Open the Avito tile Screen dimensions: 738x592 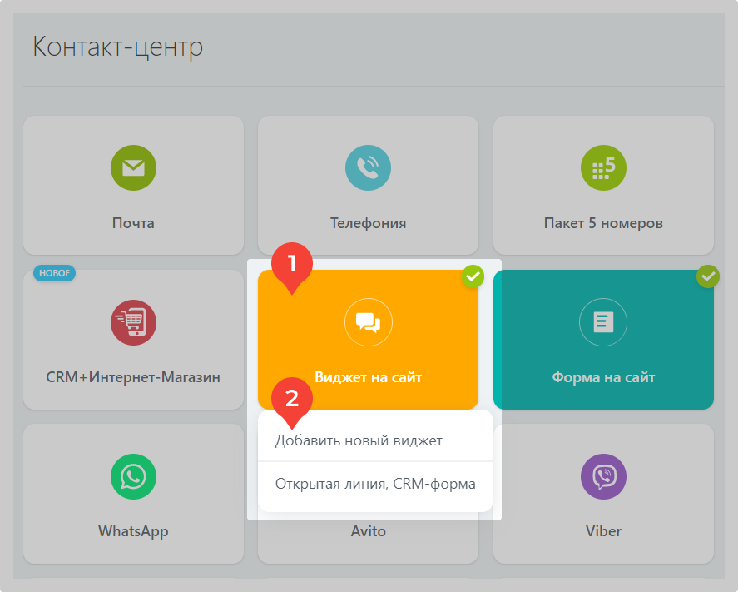point(368,531)
